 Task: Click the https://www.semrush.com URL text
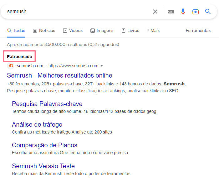tap(73, 66)
